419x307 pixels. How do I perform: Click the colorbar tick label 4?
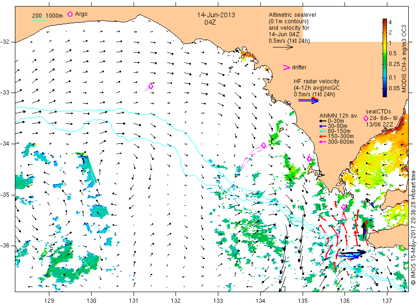point(390,22)
